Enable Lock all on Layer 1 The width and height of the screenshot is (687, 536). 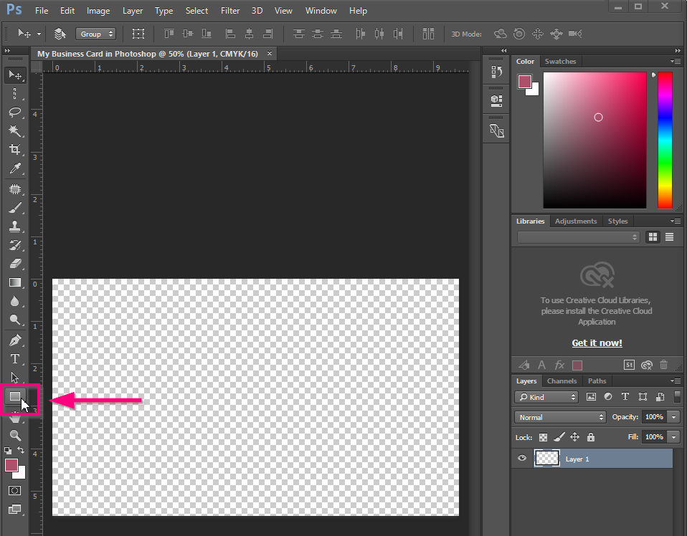coord(590,437)
